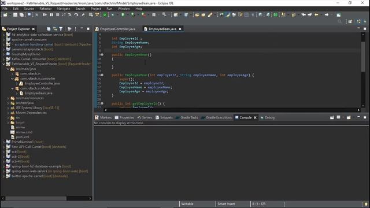Toggle Skip All Breakpoints icon
The width and height of the screenshot is (370, 208).
(x=37, y=15)
